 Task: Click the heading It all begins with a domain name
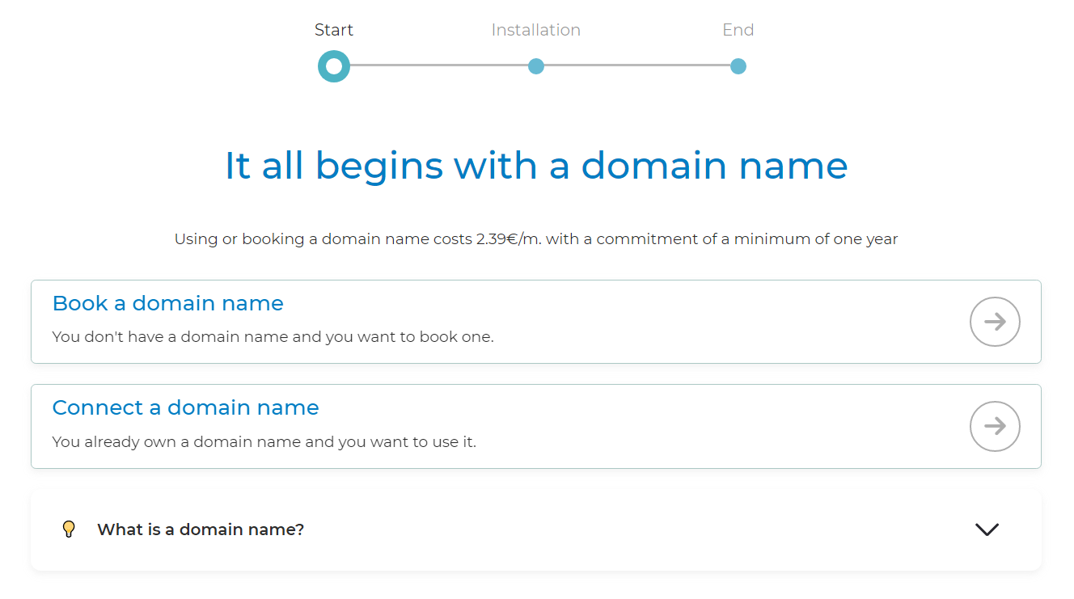pyautogui.click(x=536, y=166)
